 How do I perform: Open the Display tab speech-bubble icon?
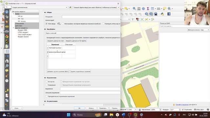[x=7, y=71]
